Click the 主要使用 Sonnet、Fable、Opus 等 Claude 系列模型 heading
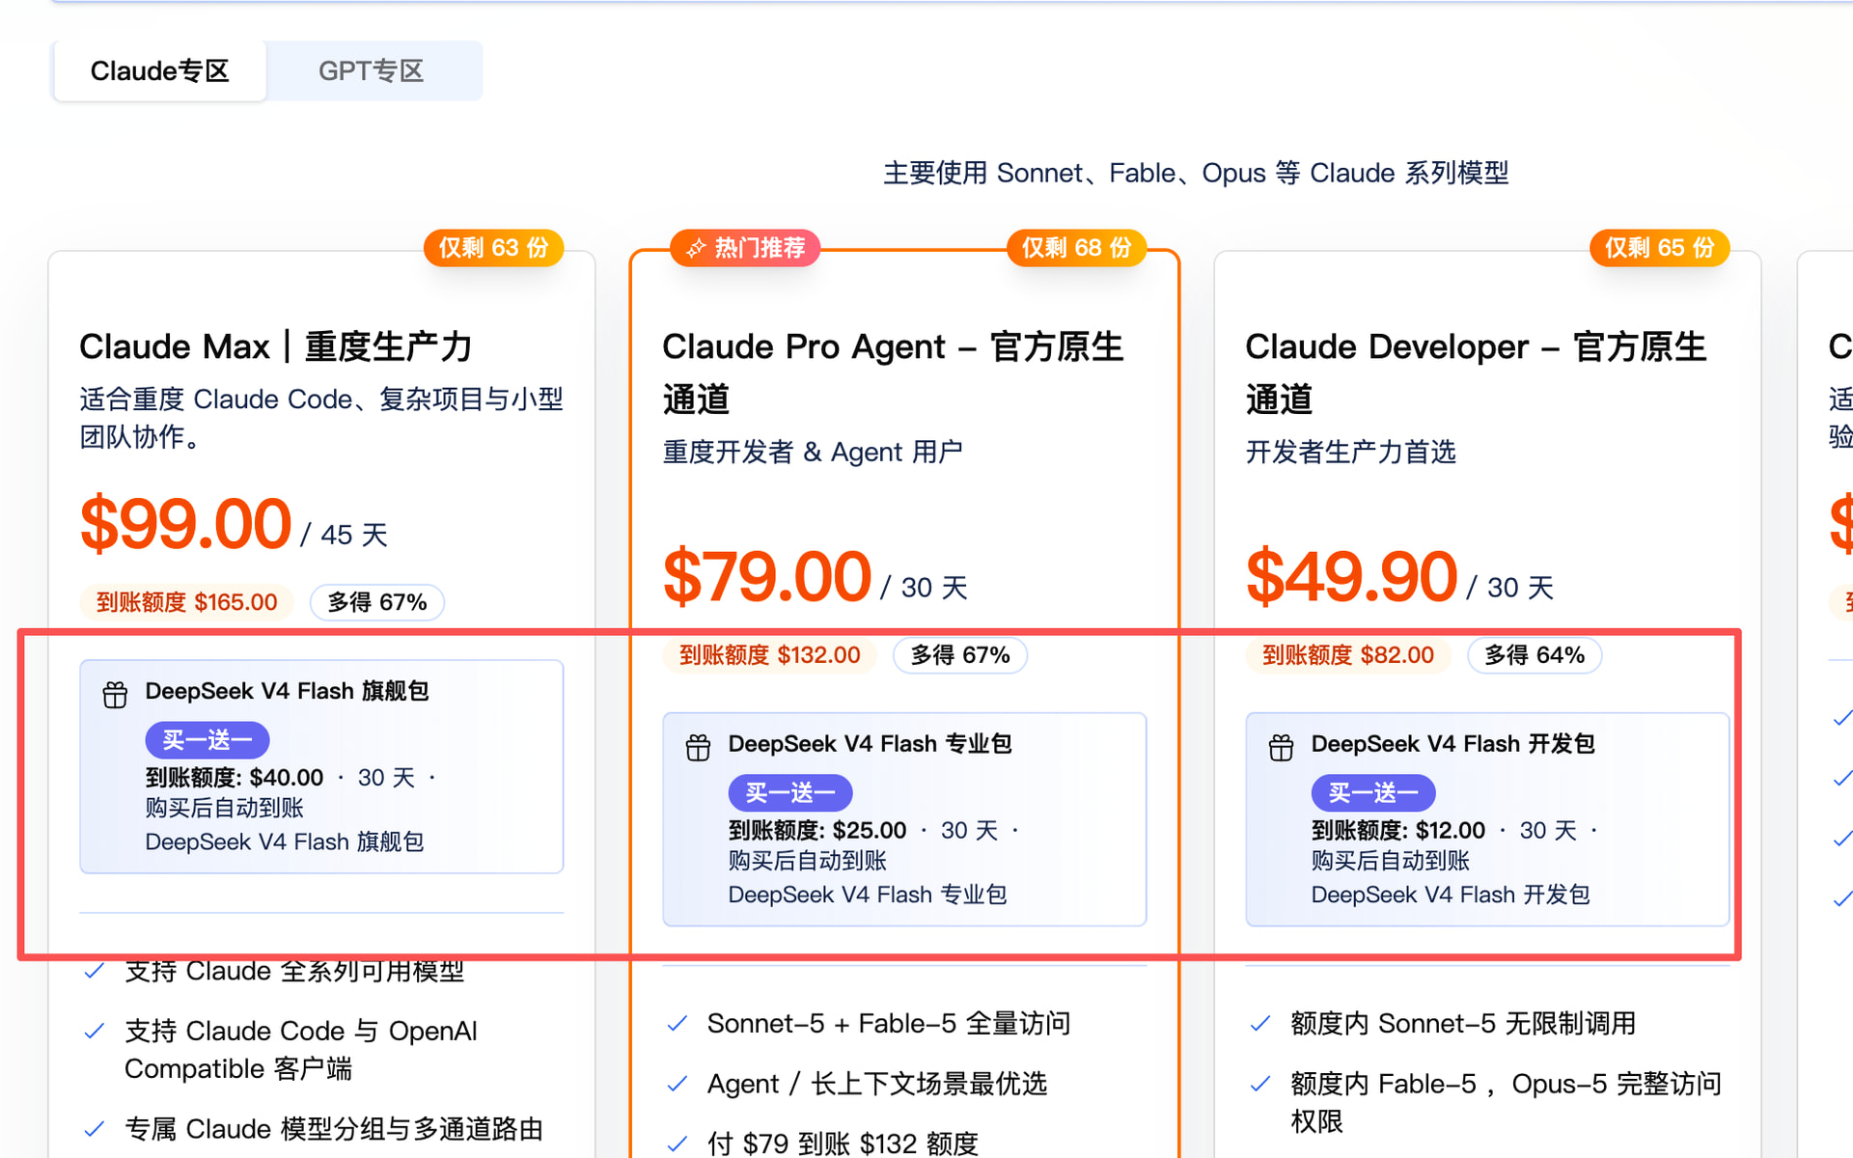 [x=1196, y=173]
